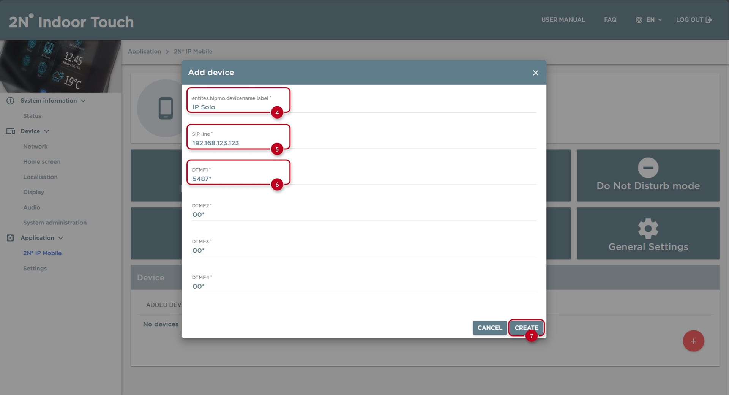Click the Do Not Disturb minus icon
Screen dimensions: 729x395
[648, 167]
